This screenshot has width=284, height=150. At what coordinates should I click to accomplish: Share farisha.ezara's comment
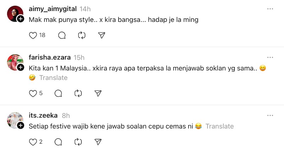98,93
